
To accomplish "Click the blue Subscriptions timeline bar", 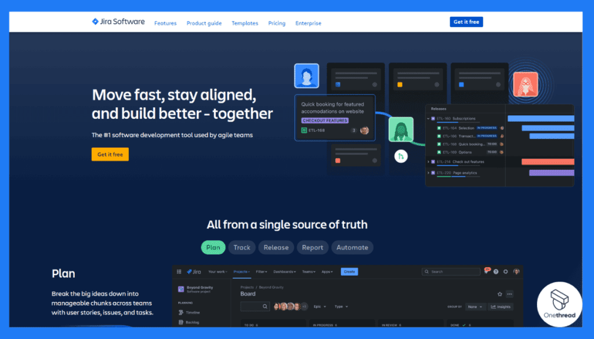I will (541, 118).
